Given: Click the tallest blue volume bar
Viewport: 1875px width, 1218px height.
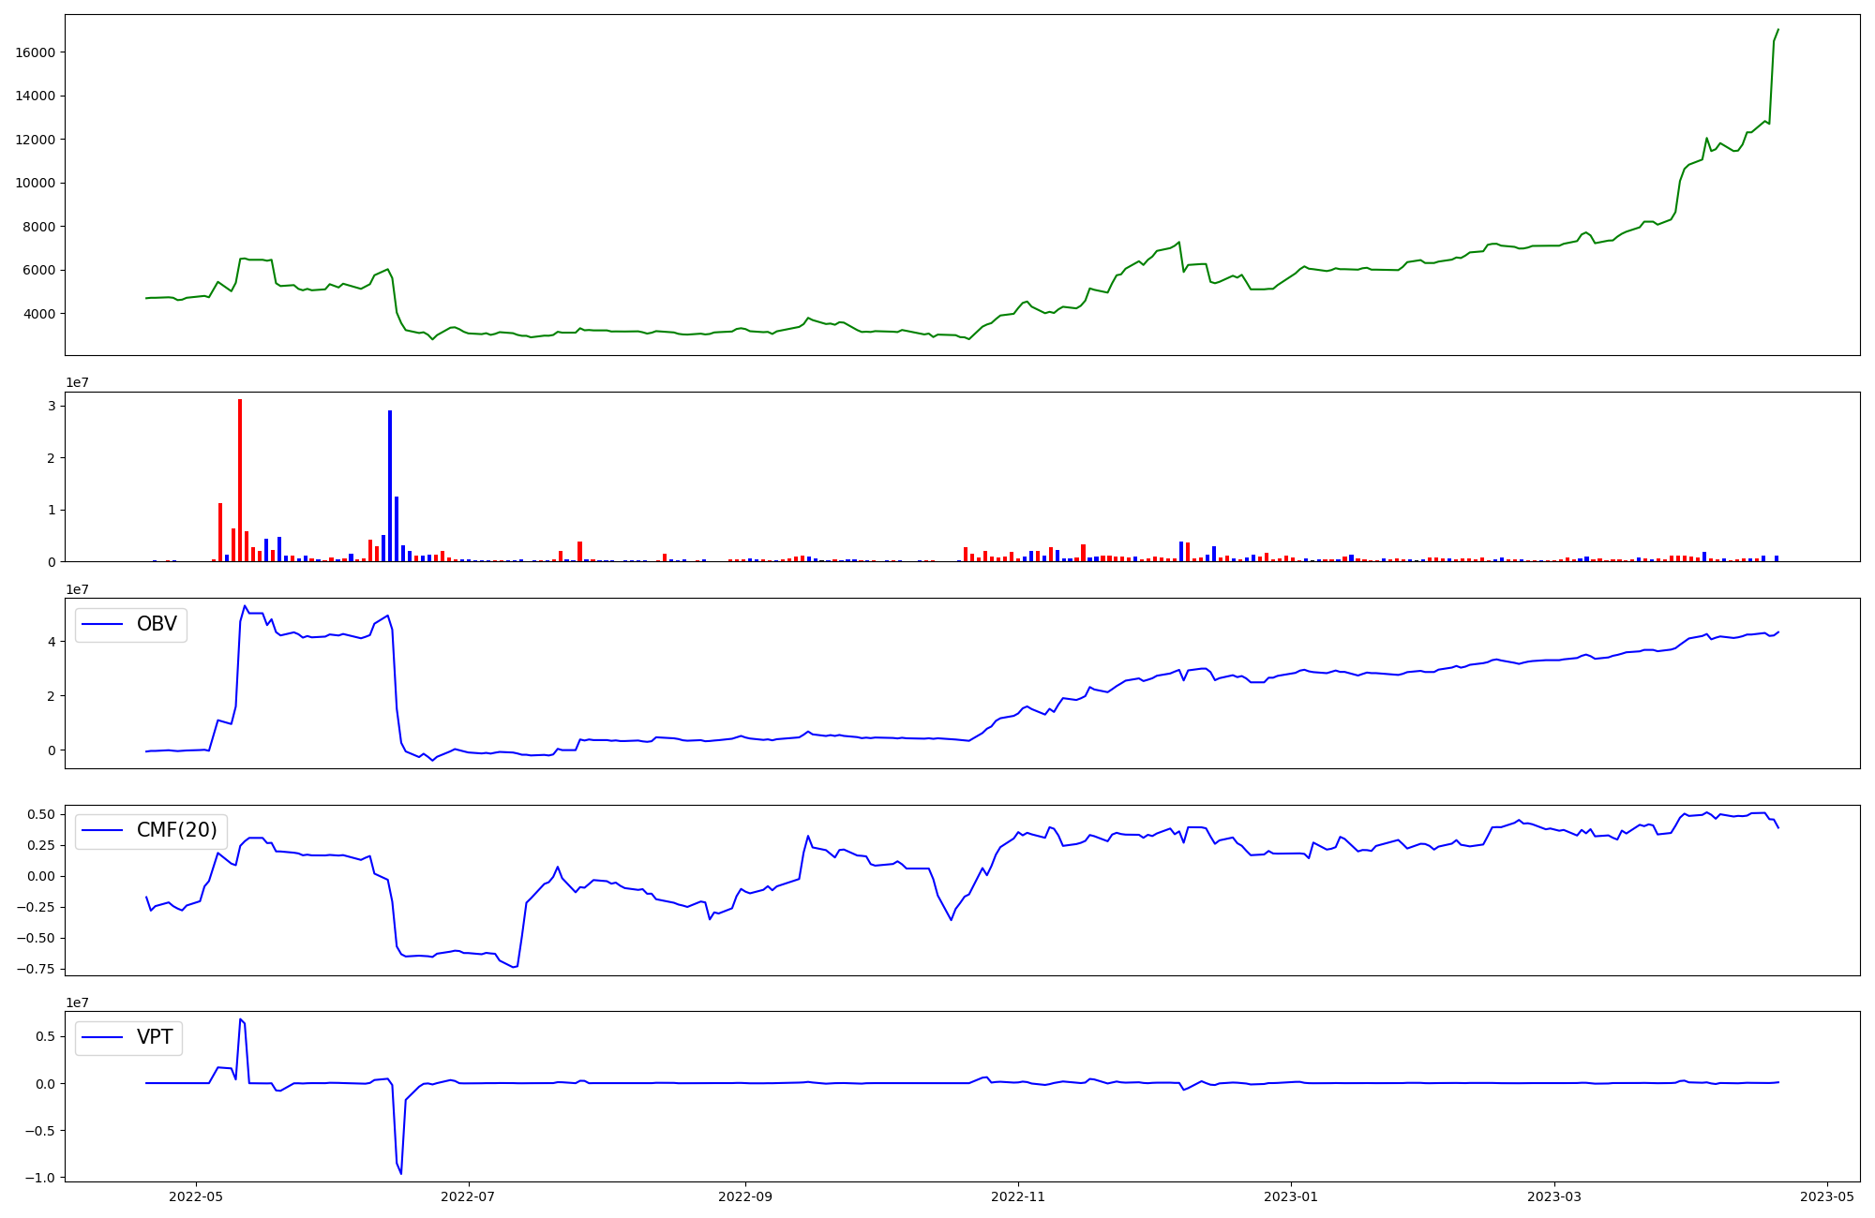Looking at the screenshot, I should tap(390, 485).
